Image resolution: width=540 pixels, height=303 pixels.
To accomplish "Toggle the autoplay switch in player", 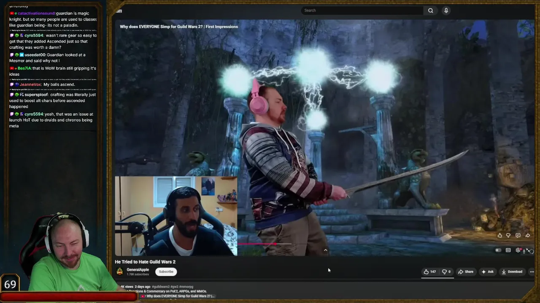I will [x=498, y=250].
